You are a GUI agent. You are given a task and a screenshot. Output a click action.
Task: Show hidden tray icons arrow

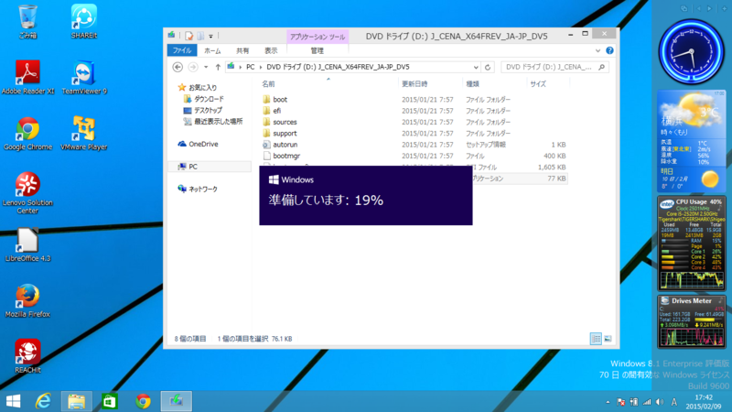(x=608, y=402)
